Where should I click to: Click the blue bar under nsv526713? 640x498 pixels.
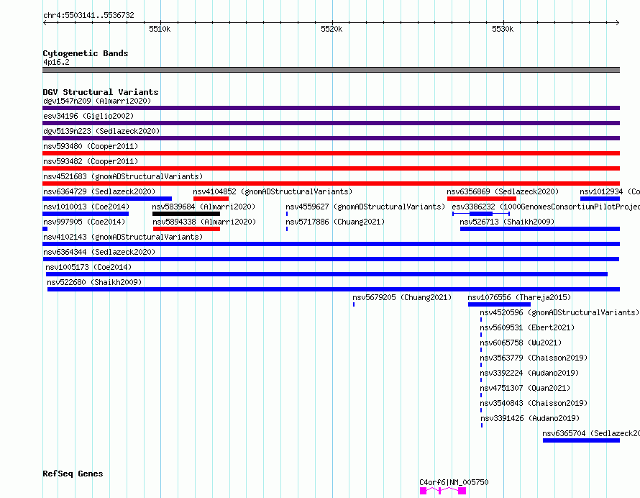(540, 229)
